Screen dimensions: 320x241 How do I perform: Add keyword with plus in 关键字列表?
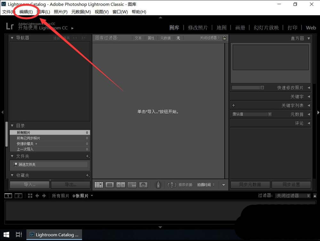click(x=234, y=105)
